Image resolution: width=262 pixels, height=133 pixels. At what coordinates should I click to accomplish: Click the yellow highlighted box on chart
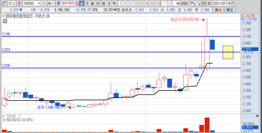(x=228, y=52)
